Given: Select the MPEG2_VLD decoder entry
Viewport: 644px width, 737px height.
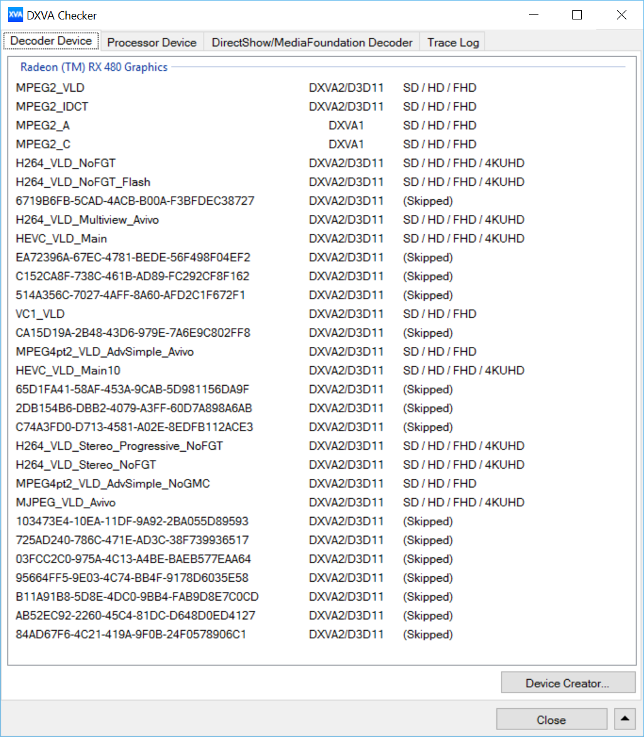Looking at the screenshot, I should pyautogui.click(x=50, y=88).
